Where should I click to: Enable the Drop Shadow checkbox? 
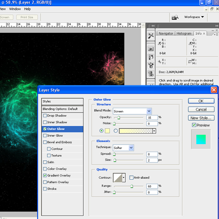tap(45, 116)
